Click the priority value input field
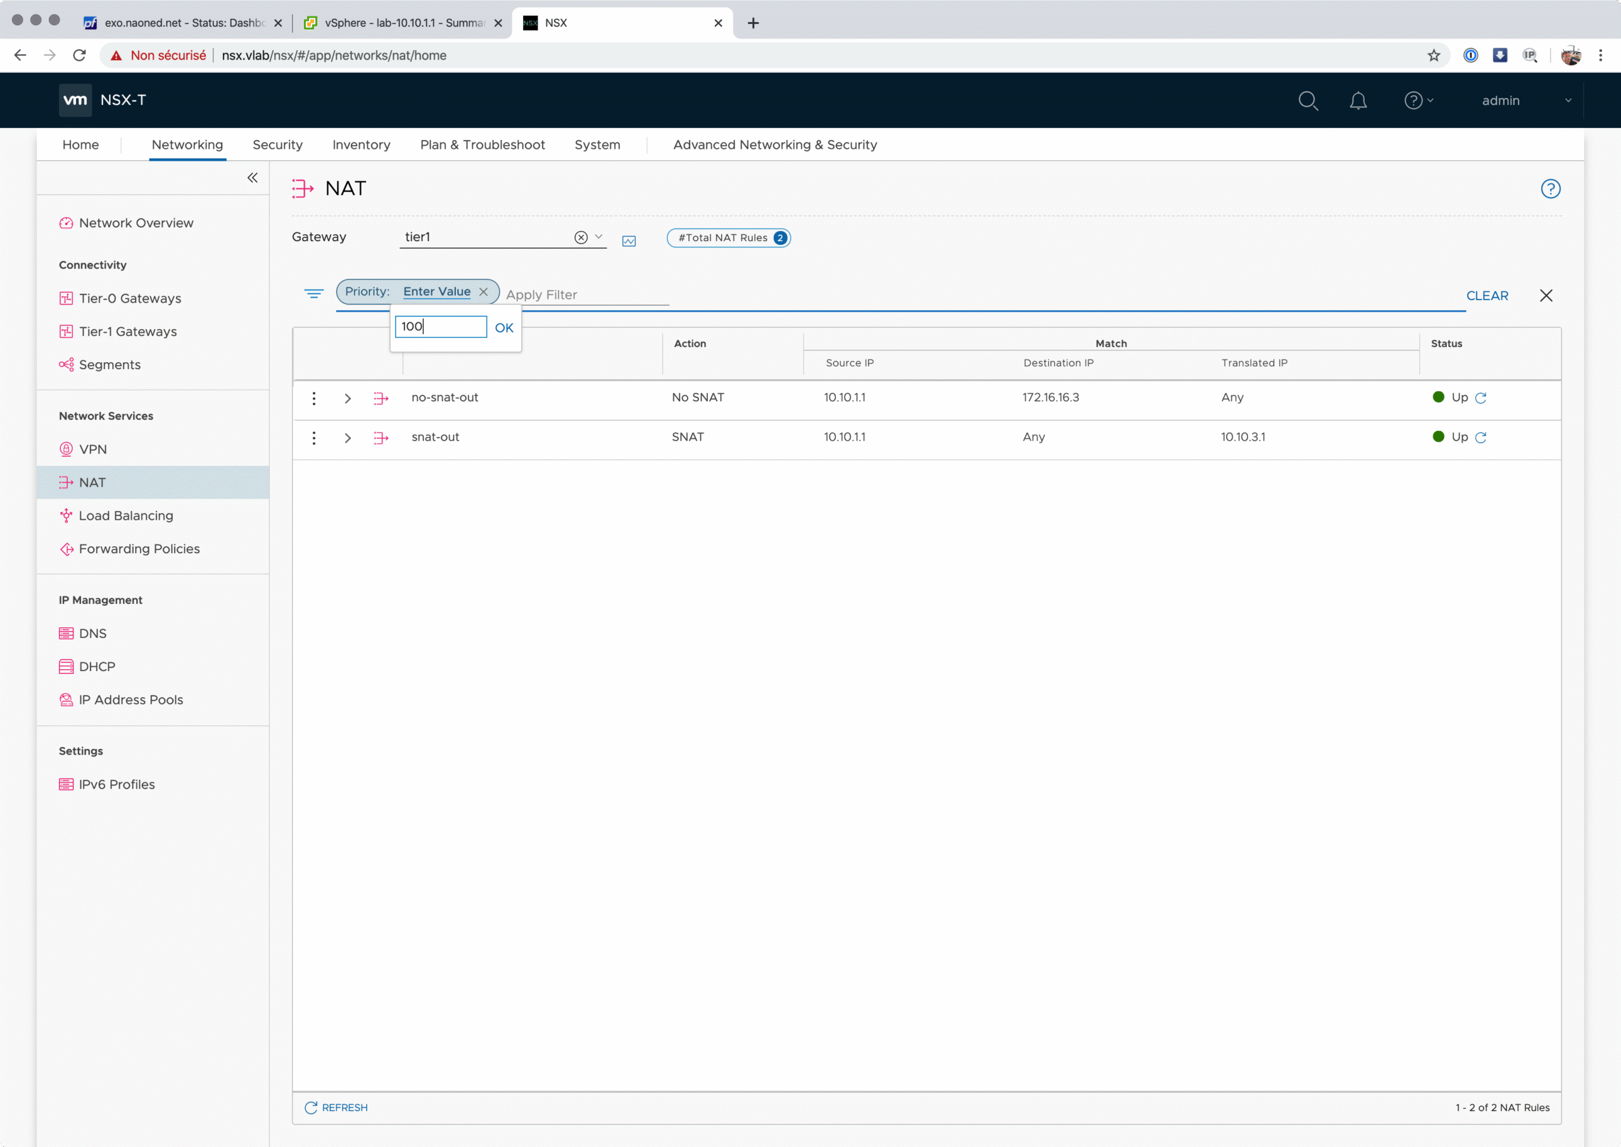This screenshot has height=1147, width=1621. (441, 326)
